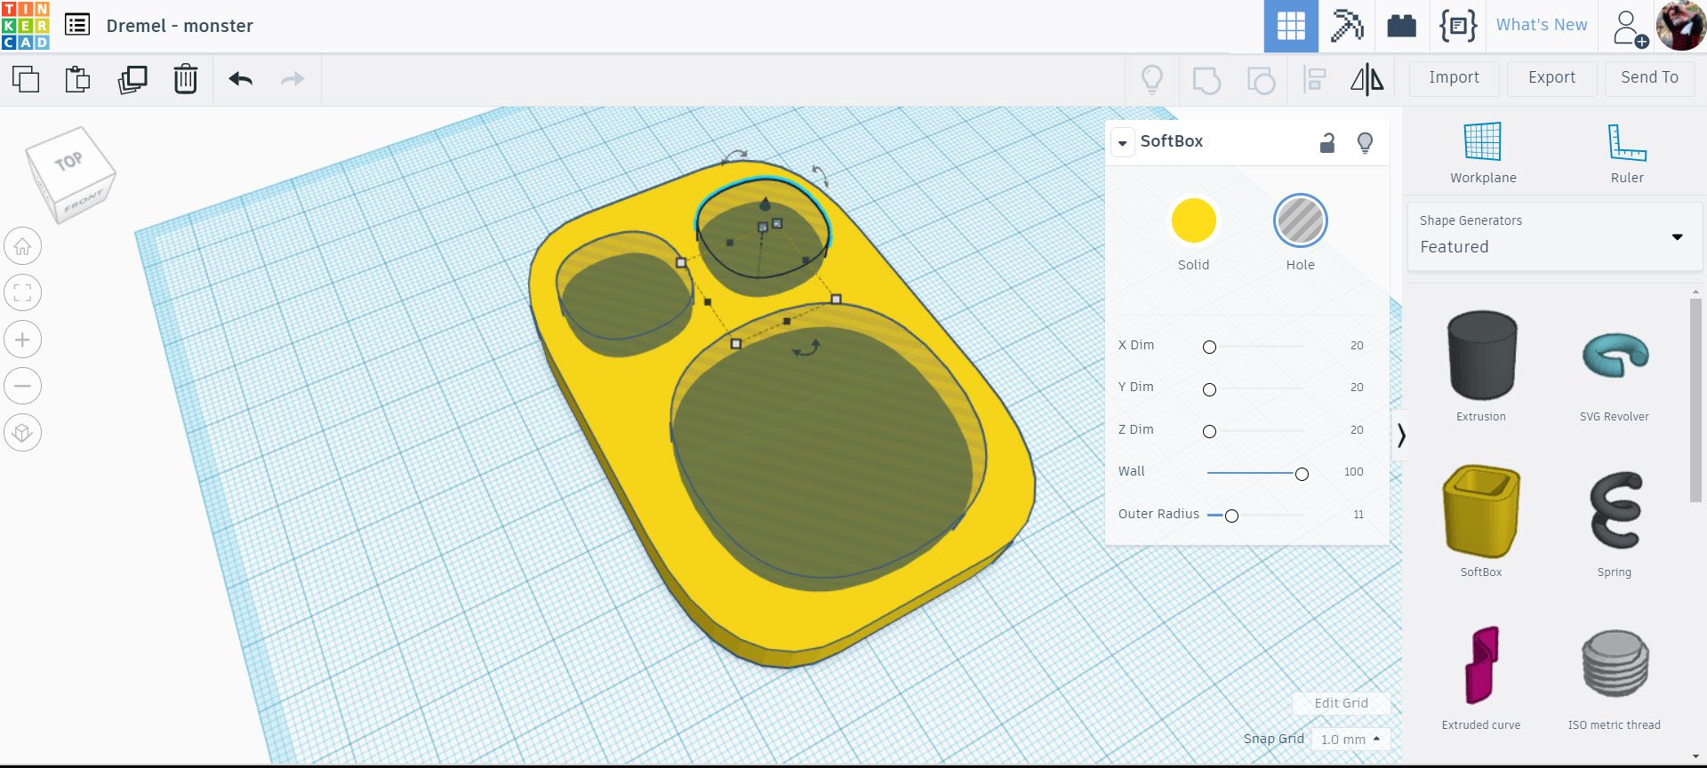Click the design name Dremel - monster
This screenshot has width=1707, height=768.
(180, 26)
